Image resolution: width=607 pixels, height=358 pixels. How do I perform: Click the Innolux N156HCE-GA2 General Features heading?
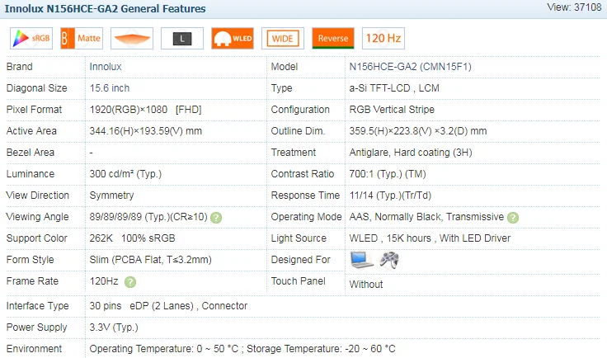tap(106, 8)
